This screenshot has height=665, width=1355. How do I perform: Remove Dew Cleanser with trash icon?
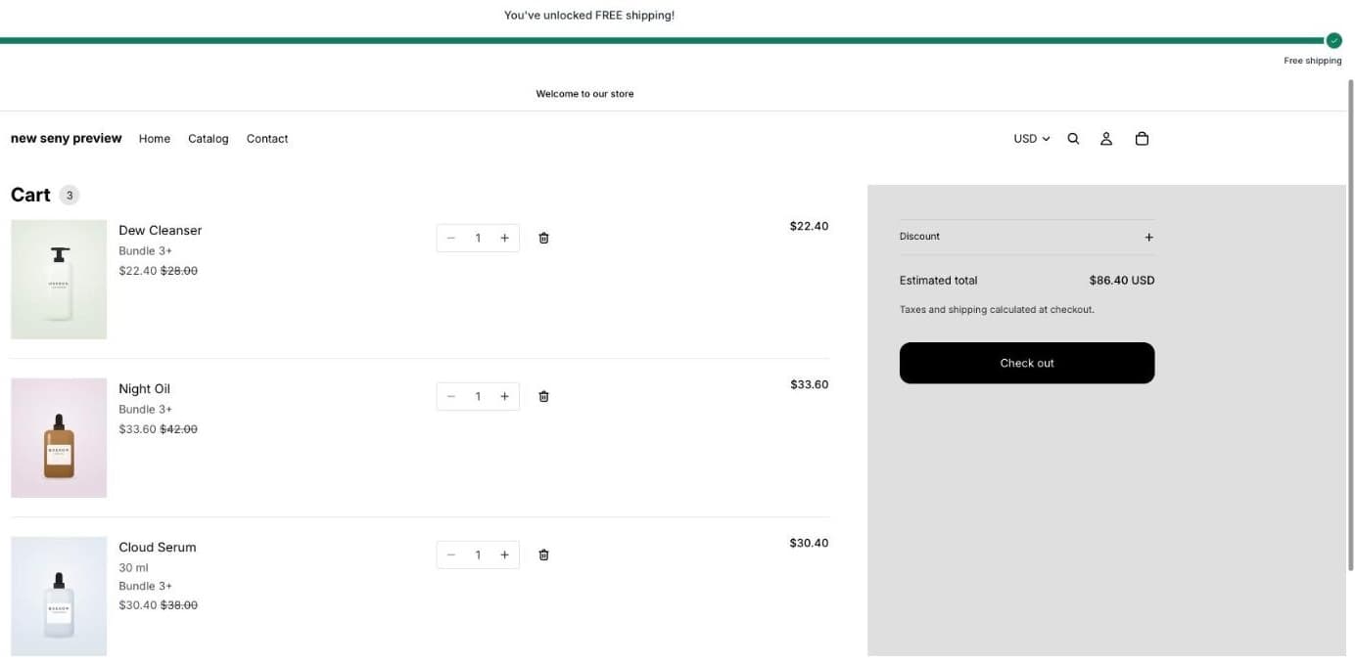pyautogui.click(x=544, y=238)
